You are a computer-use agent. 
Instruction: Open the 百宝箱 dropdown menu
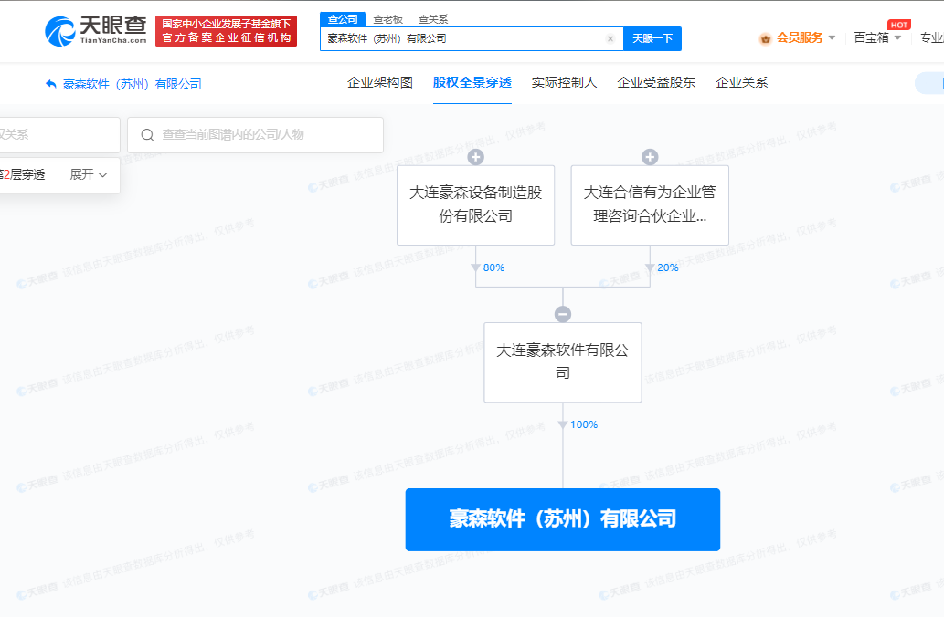coord(877,38)
